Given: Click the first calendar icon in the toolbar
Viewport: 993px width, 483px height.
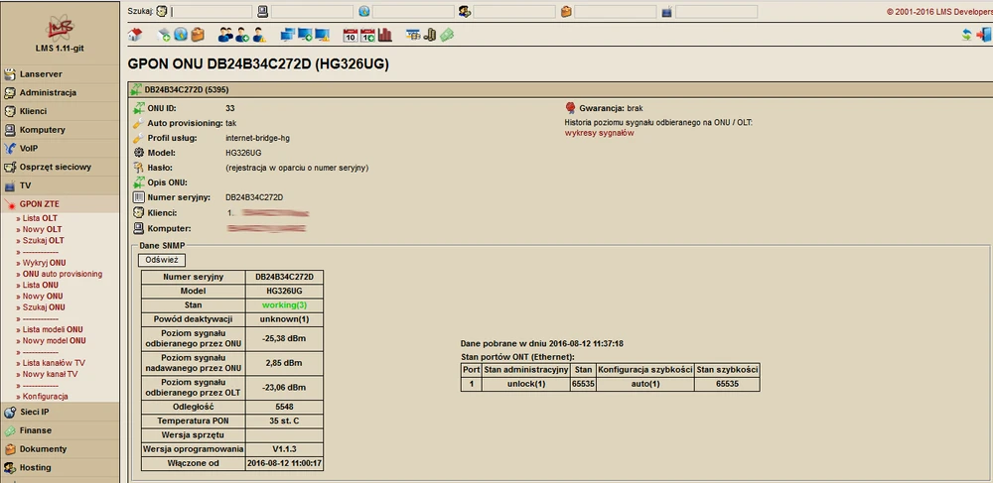Looking at the screenshot, I should click(350, 35).
